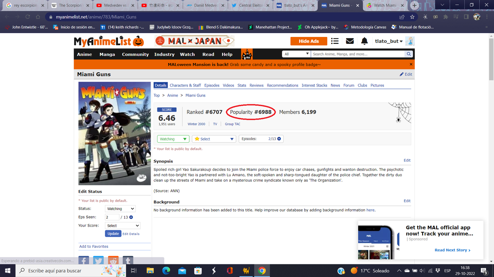The width and height of the screenshot is (494, 277).
Task: Bookmark this page with the star icon
Action: pyautogui.click(x=412, y=17)
